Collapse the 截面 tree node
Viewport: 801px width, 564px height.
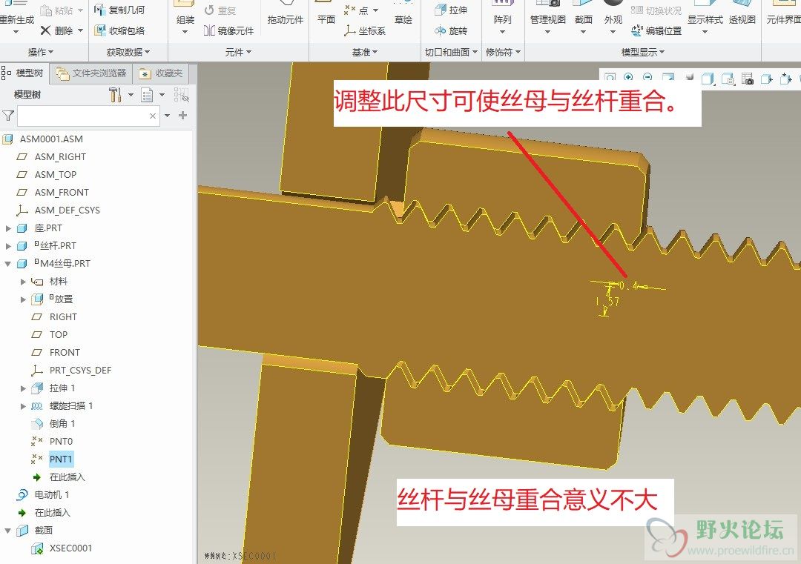[8, 531]
